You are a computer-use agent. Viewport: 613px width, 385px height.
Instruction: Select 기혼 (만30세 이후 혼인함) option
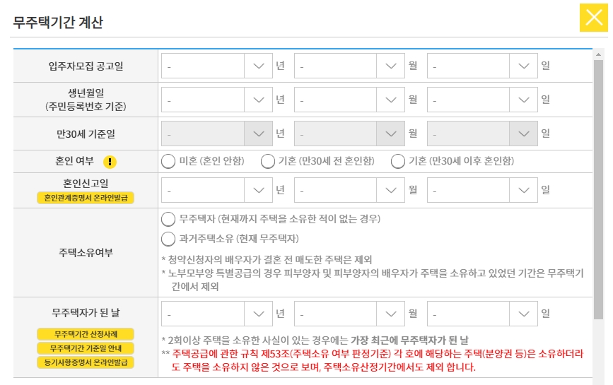398,161
